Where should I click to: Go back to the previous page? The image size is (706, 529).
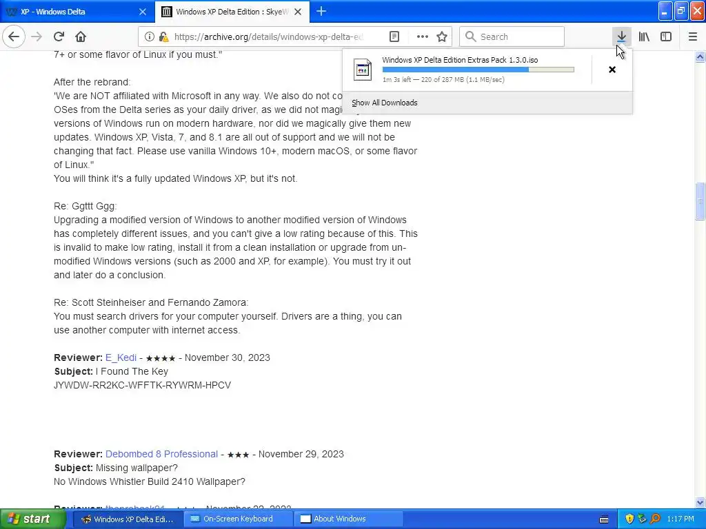click(14, 37)
